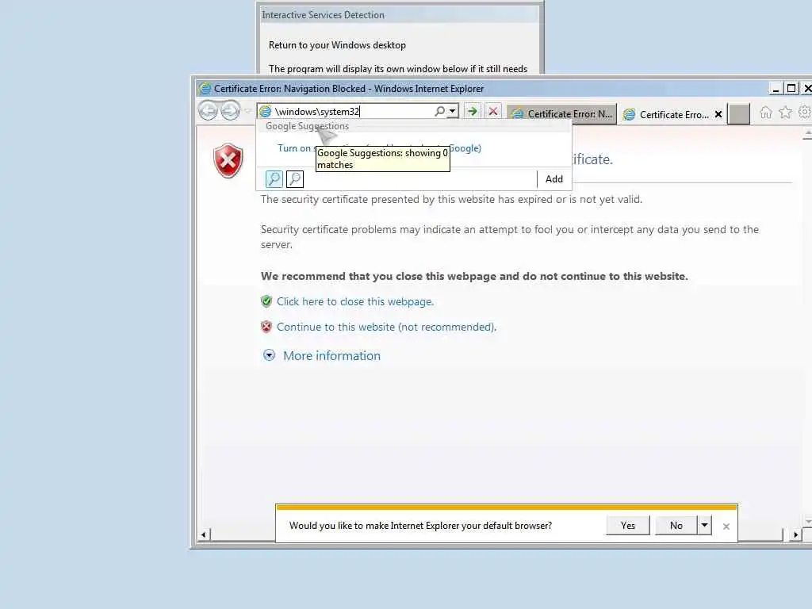Maximize the Internet Explorer window
The height and width of the screenshot is (609, 812).
(791, 89)
